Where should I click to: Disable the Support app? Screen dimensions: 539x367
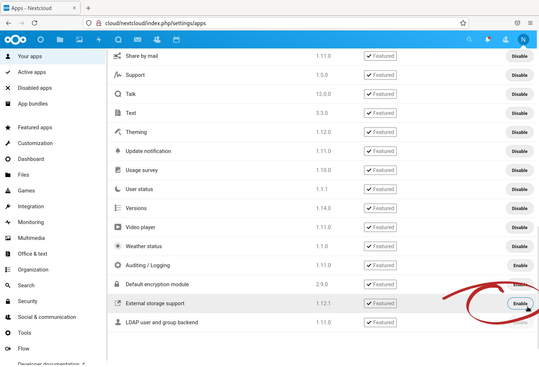click(x=520, y=75)
